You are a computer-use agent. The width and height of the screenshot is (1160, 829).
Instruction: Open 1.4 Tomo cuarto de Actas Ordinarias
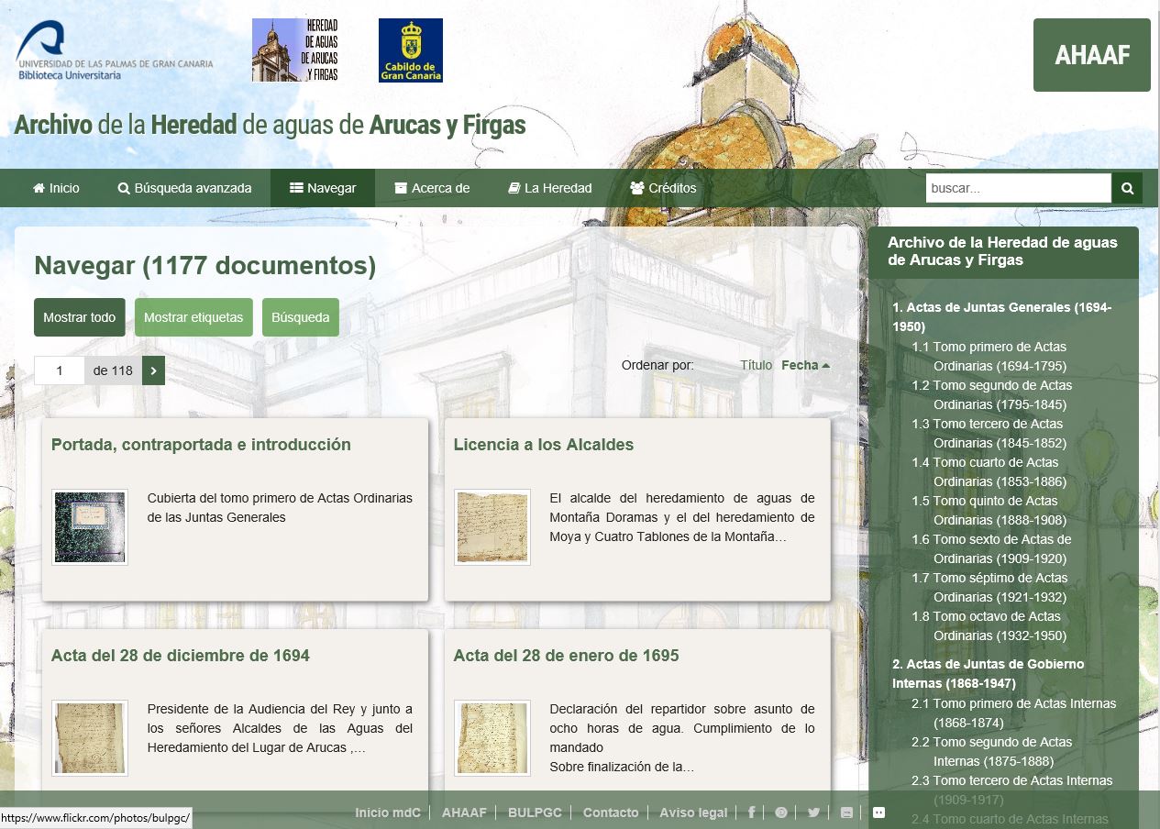(989, 472)
